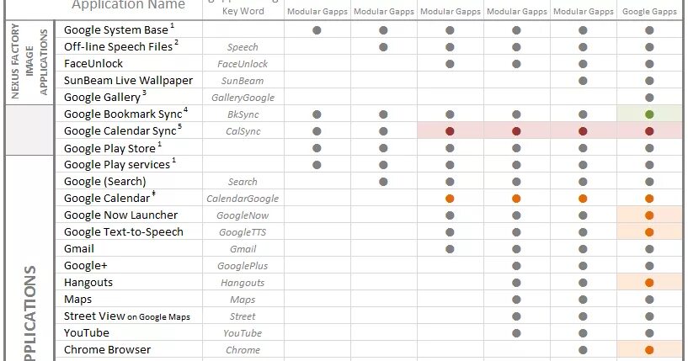Screen dimensions: 688x361
Task: Click the Application Name column header
Action: point(128,5)
